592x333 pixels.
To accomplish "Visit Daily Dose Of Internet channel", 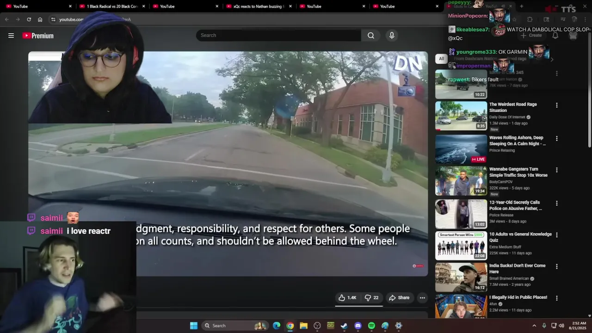I will (507, 117).
